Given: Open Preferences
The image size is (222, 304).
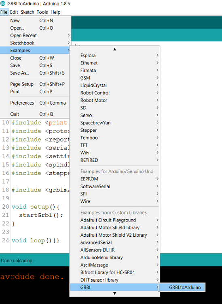Looking at the screenshot, I should (x=35, y=103).
